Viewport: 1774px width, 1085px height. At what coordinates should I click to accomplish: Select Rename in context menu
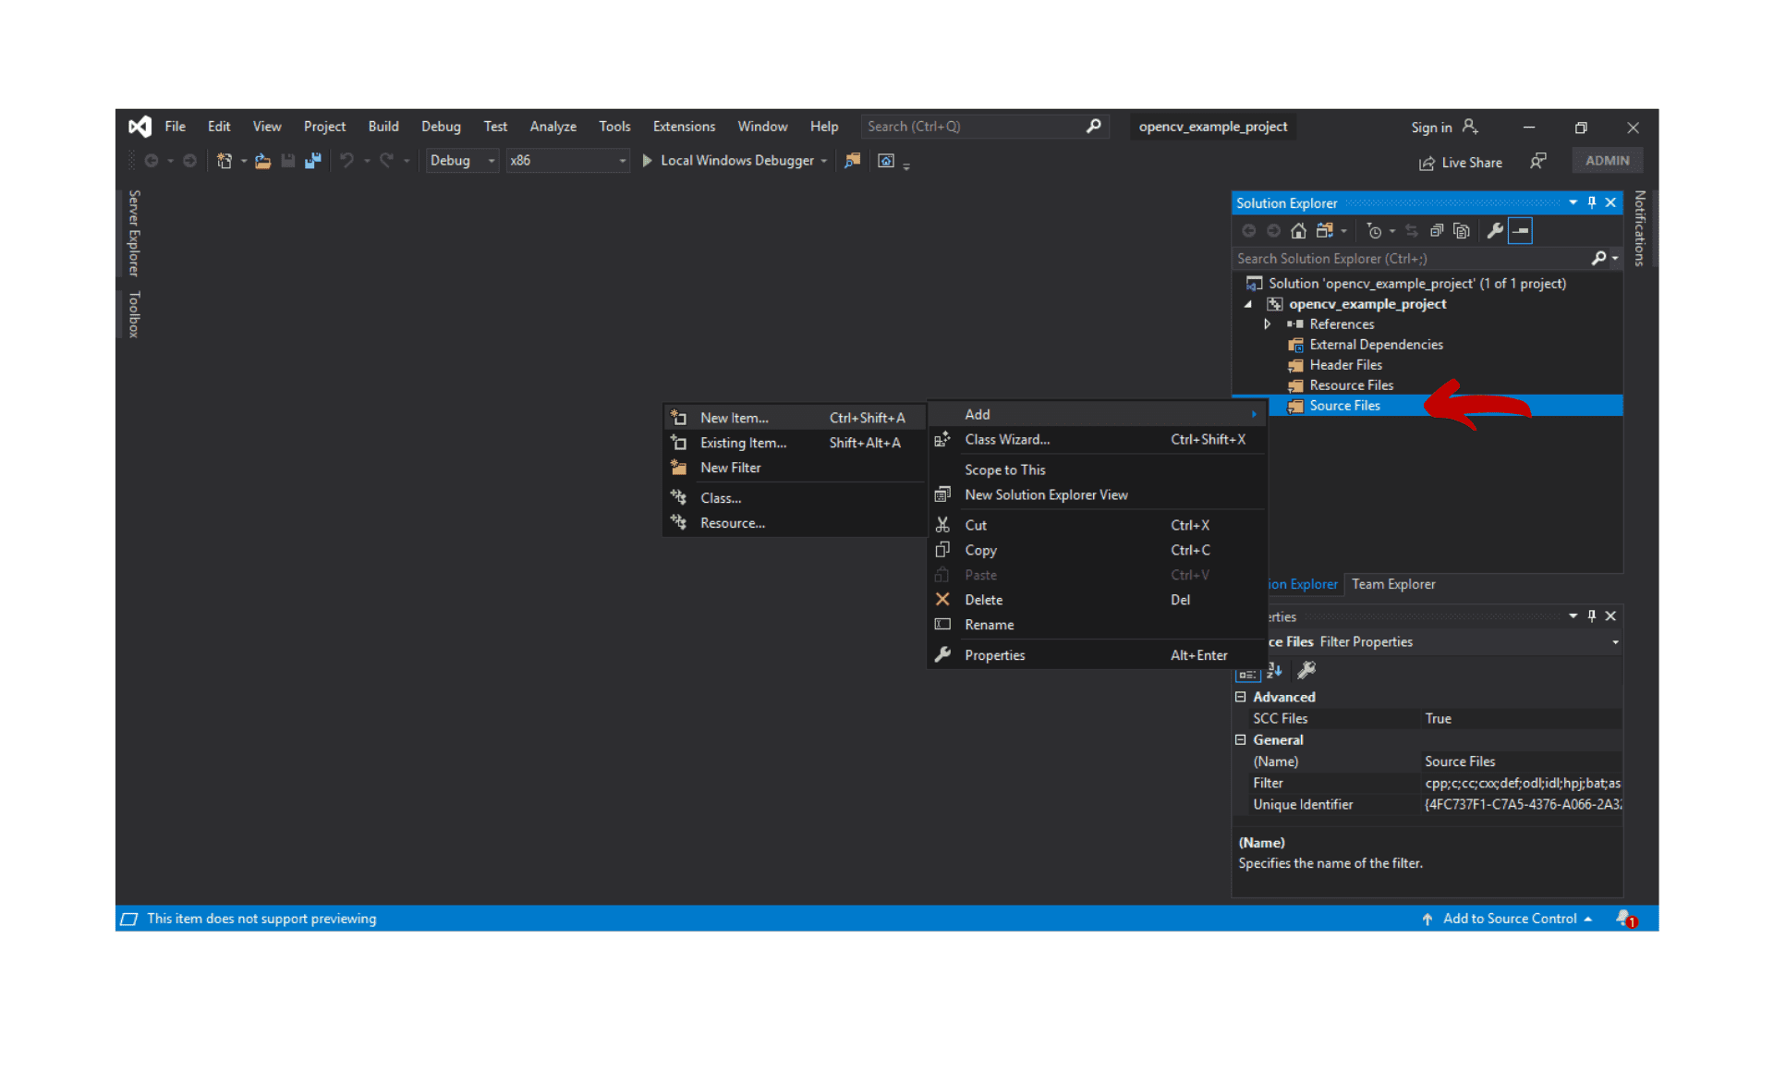point(1097,625)
